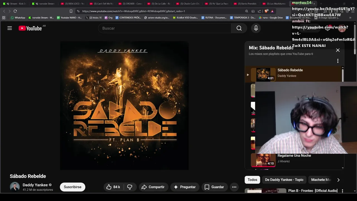
Task: Like the video showing 84 k
Action: (x=113, y=187)
